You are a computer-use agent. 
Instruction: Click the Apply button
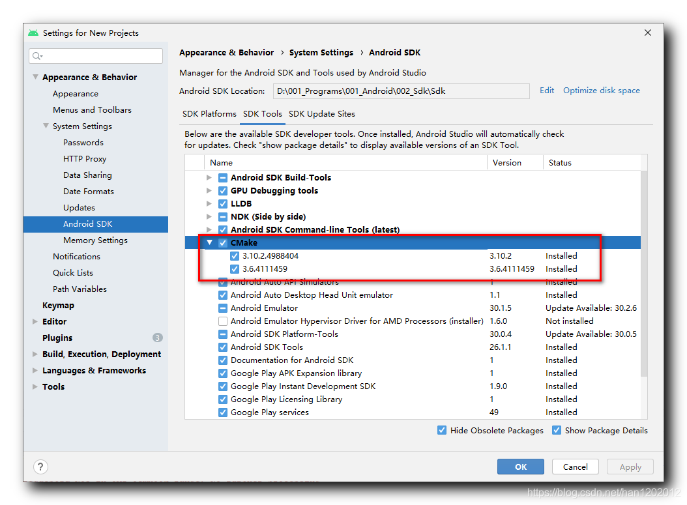(630, 467)
